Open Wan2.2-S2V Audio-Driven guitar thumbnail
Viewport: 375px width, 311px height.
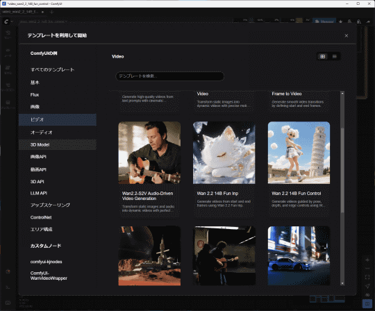[x=149, y=153]
